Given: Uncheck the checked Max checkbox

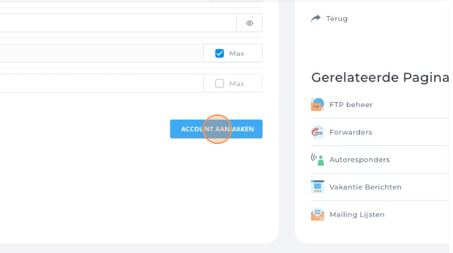Looking at the screenshot, I should pyautogui.click(x=219, y=53).
